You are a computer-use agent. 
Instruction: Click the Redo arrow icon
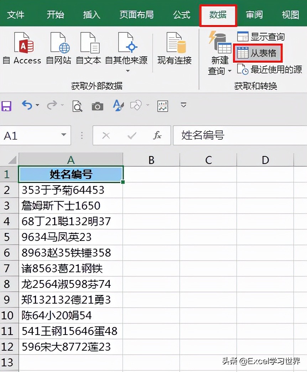tap(52, 105)
